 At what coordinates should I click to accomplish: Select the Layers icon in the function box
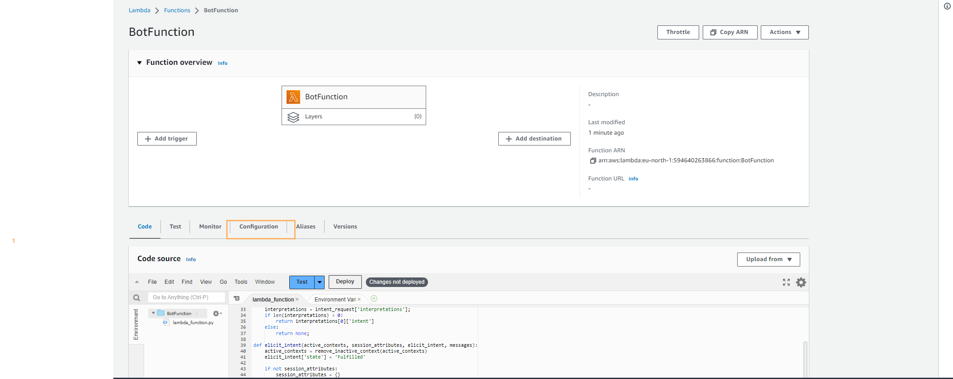pyautogui.click(x=293, y=117)
